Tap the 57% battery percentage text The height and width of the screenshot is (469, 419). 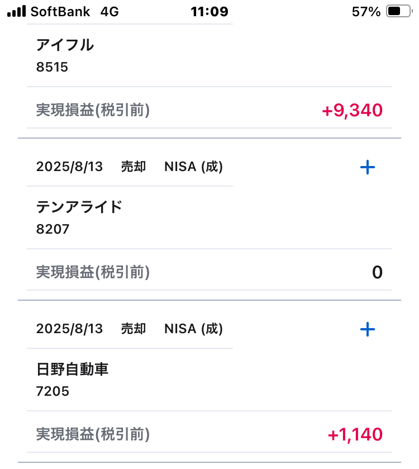coord(366,12)
